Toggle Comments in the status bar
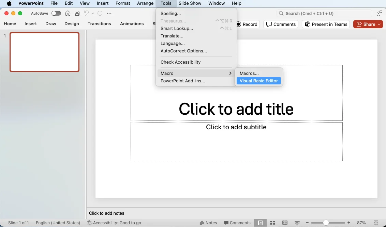This screenshot has width=386, height=227. coord(237,223)
